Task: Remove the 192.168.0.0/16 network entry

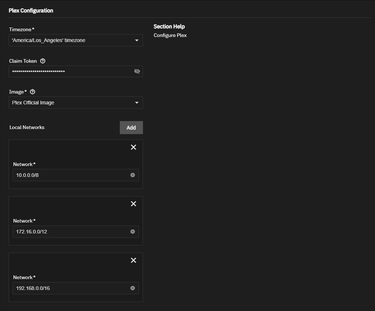Action: click(x=134, y=260)
